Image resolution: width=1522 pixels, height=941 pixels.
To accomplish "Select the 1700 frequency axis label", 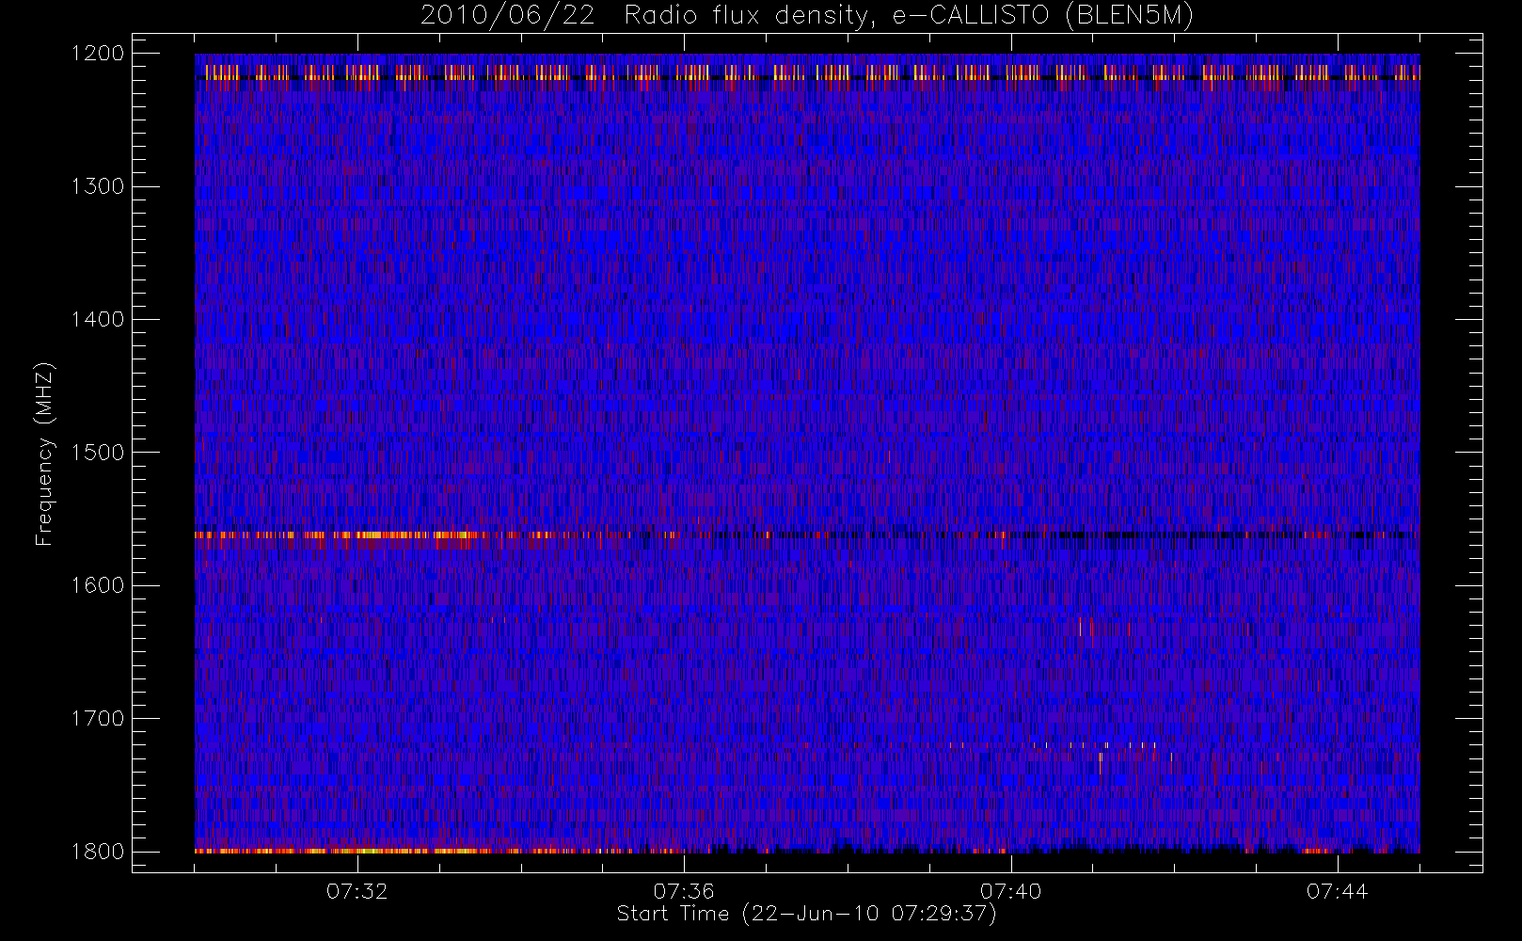I will [x=98, y=718].
